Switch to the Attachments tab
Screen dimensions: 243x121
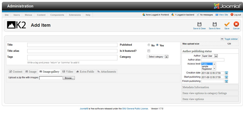[107, 71]
